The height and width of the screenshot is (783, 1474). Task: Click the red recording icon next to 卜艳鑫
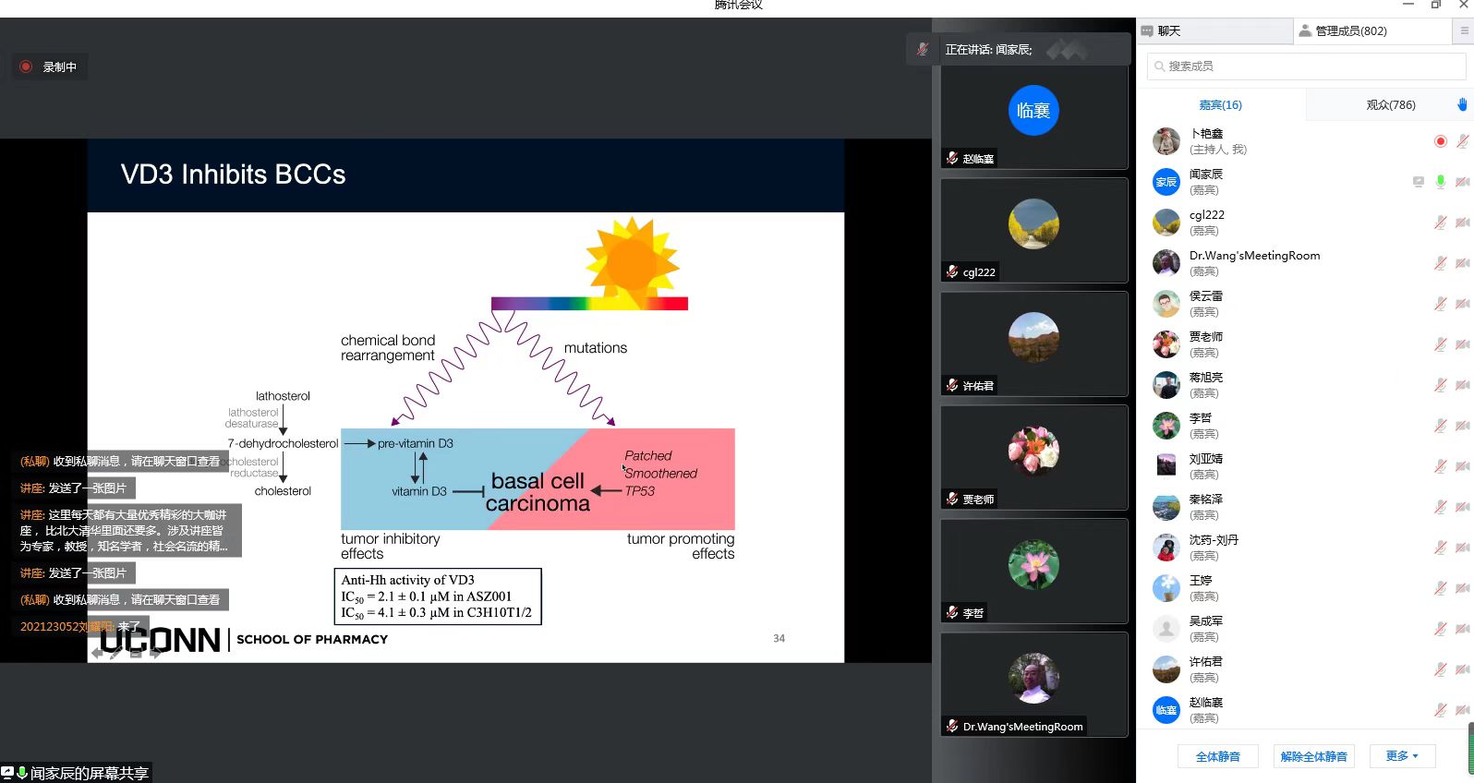tap(1440, 141)
